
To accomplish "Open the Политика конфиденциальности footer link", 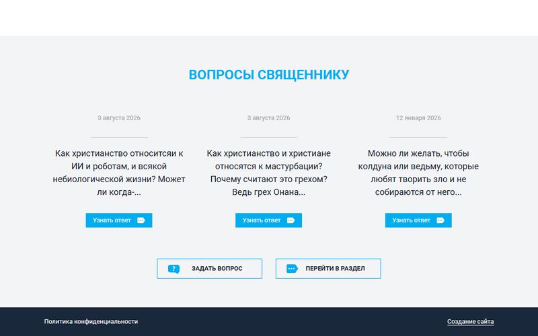I will [91, 322].
